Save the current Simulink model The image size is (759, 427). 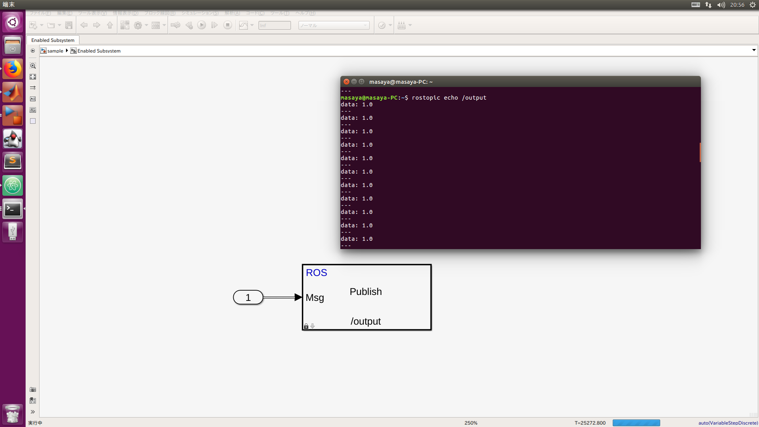pyautogui.click(x=69, y=25)
